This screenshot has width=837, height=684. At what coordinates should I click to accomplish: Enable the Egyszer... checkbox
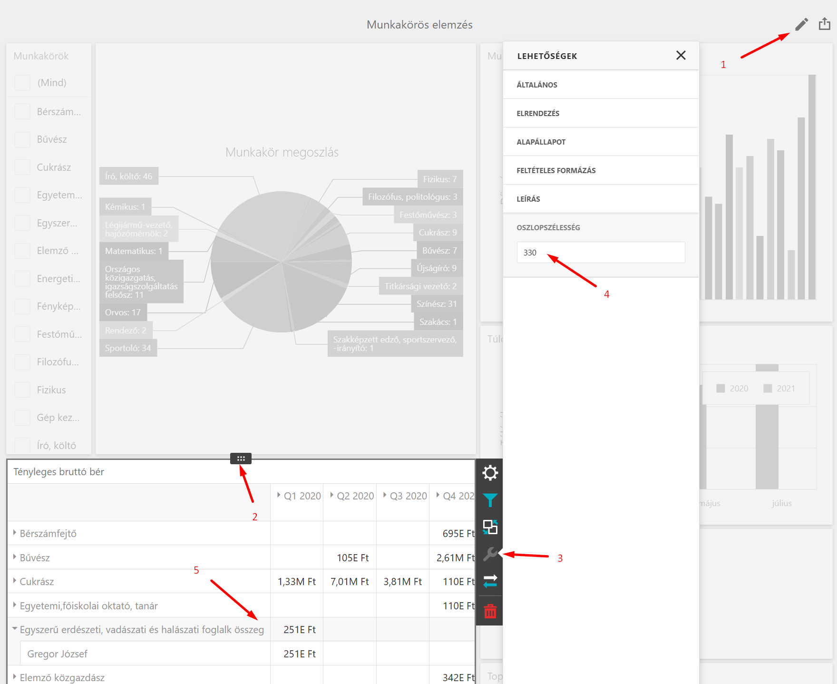tap(22, 223)
